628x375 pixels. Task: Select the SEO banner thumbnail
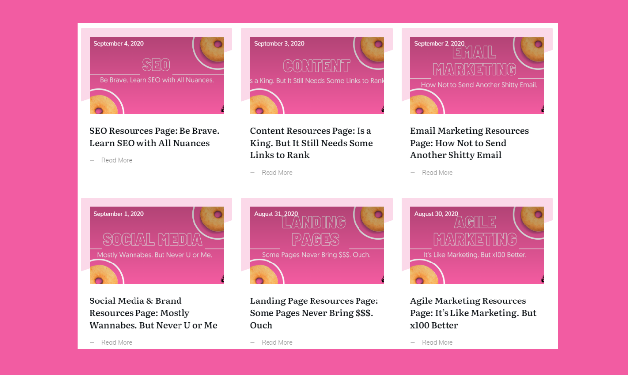(156, 74)
